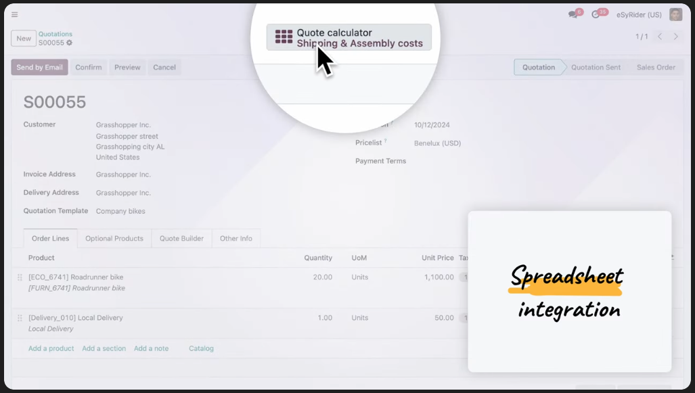Open the Quote Builder tab

point(181,238)
